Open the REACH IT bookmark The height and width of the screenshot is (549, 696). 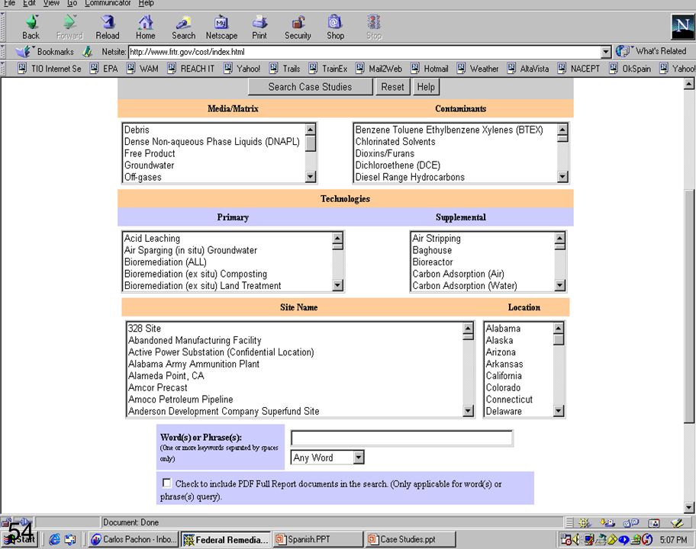(x=192, y=69)
